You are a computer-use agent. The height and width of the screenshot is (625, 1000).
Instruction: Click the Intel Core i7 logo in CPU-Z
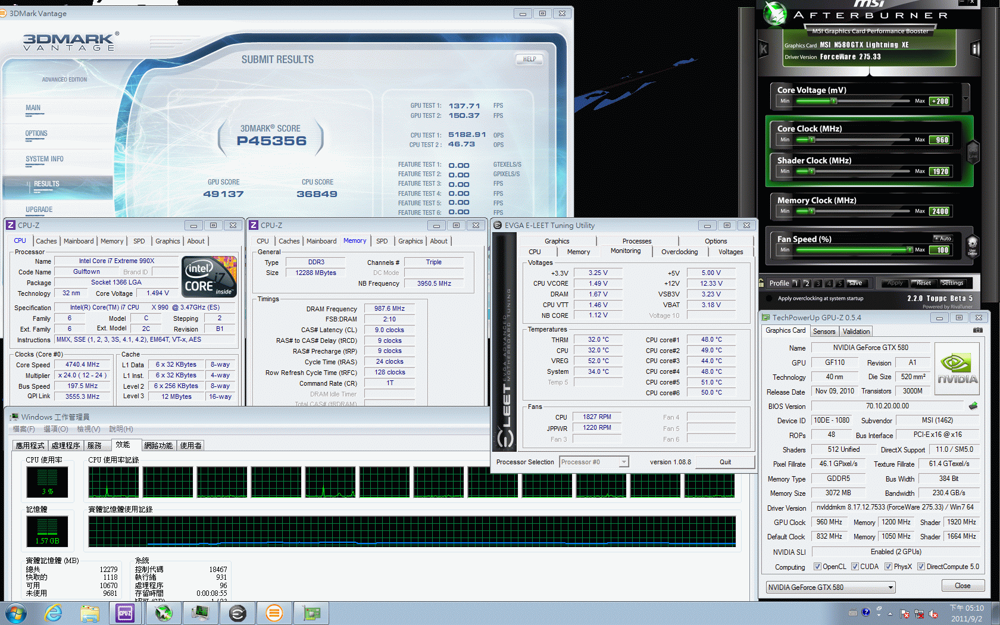[x=209, y=277]
